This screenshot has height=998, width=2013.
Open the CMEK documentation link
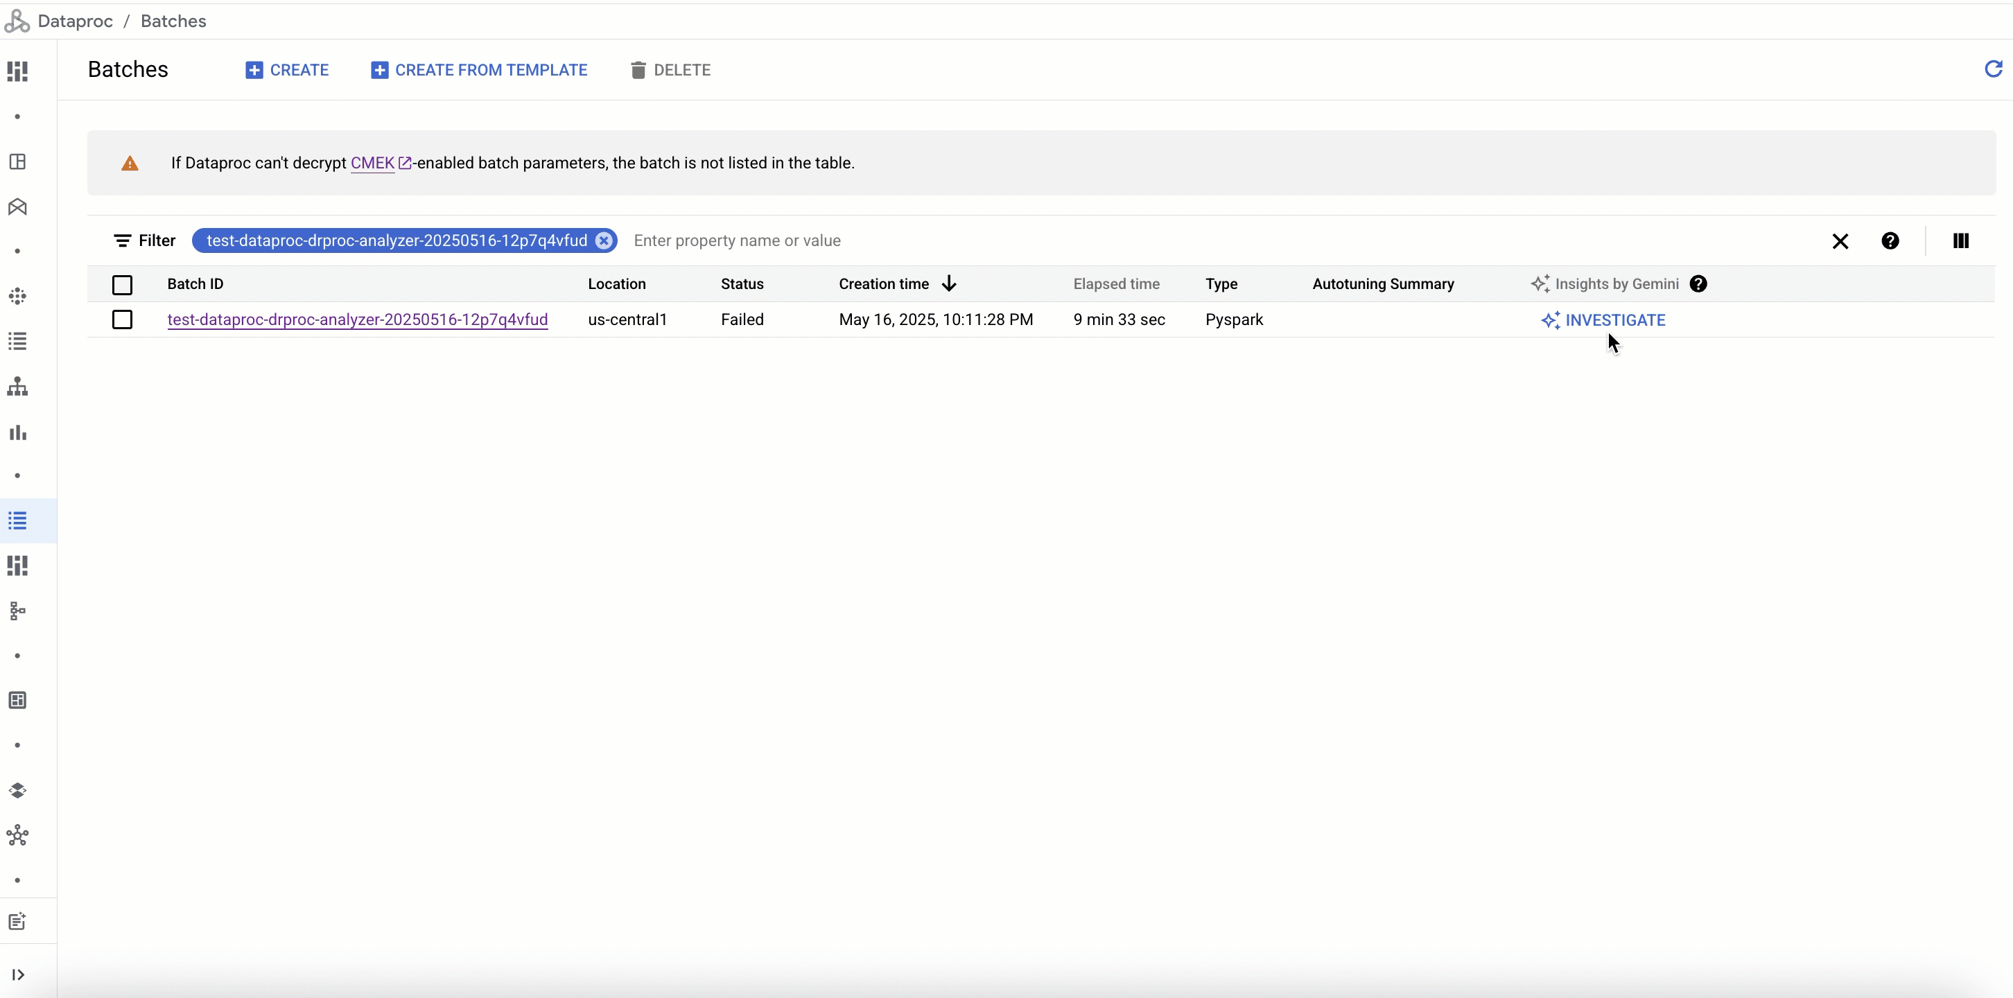[x=373, y=164]
